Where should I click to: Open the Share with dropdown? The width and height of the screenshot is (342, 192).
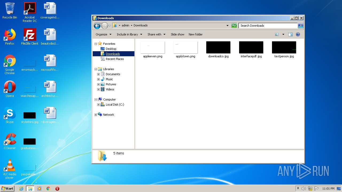coord(157,34)
